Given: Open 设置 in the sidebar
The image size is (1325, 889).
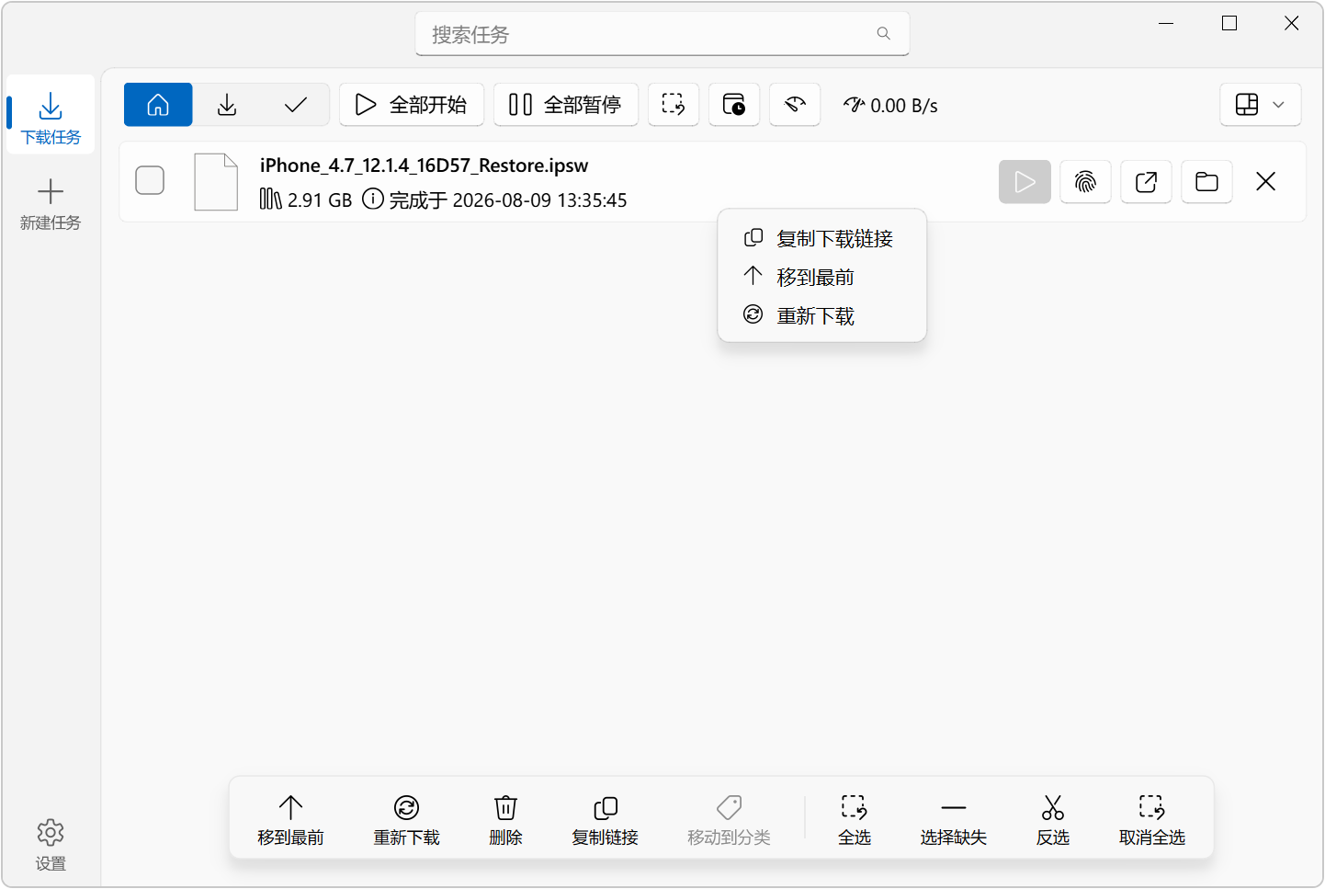Looking at the screenshot, I should (x=51, y=844).
